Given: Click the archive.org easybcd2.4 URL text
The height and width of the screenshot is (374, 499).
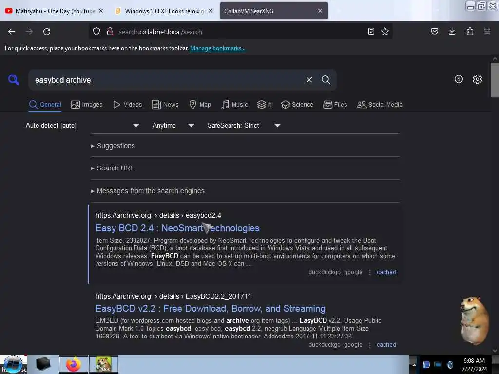Looking at the screenshot, I should pyautogui.click(x=158, y=215).
